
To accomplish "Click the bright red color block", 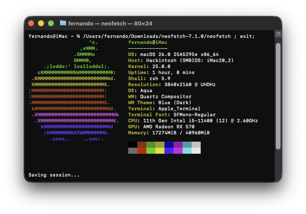I will [x=142, y=151].
